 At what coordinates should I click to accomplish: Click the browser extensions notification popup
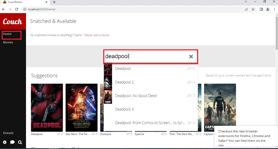246,136
